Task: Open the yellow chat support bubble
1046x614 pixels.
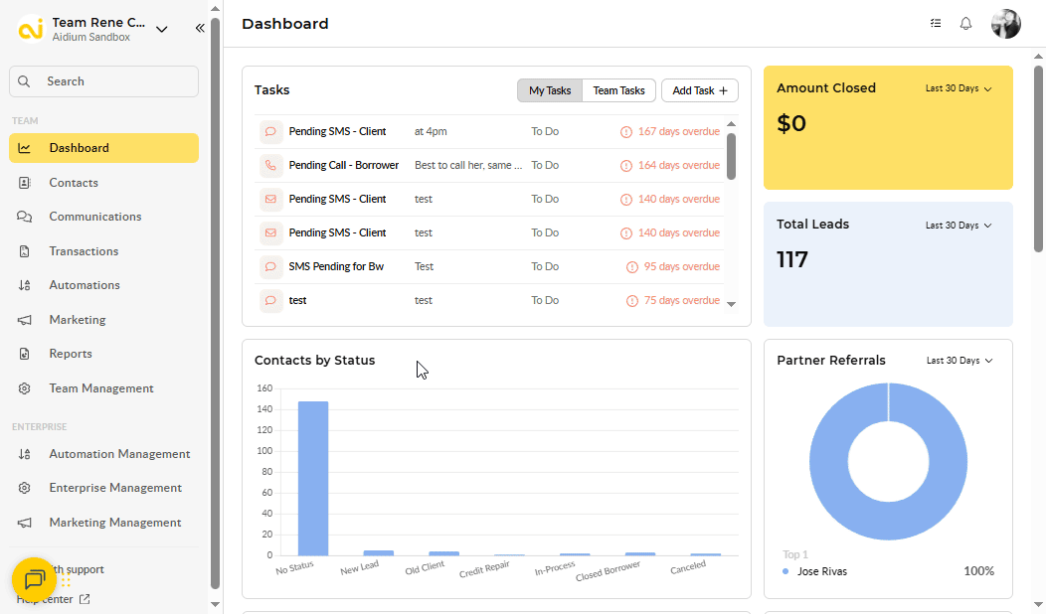Action: coord(34,579)
